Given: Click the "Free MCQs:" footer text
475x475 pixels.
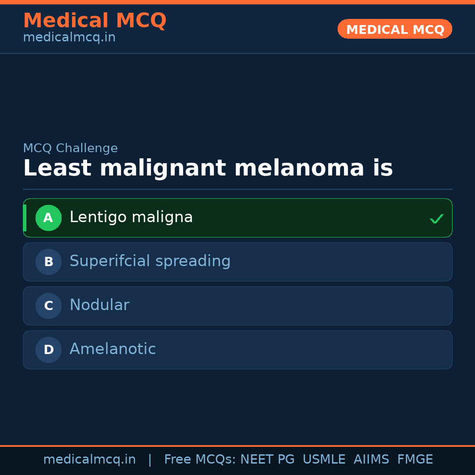Looking at the screenshot, I should click(200, 460).
